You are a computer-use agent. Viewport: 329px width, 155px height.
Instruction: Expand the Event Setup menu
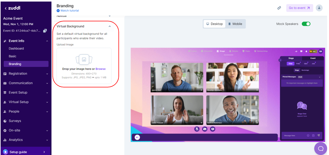(47, 93)
